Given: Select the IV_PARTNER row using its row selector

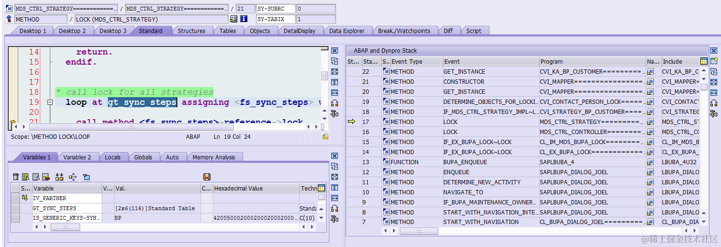Looking at the screenshot, I should pyautogui.click(x=15, y=198).
